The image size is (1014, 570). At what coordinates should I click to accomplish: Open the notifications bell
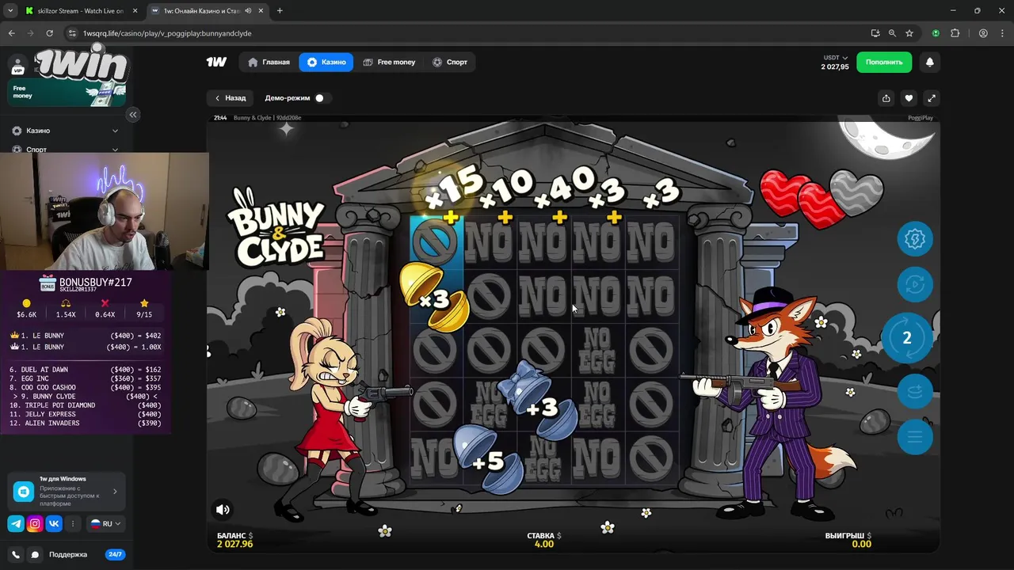(x=930, y=62)
